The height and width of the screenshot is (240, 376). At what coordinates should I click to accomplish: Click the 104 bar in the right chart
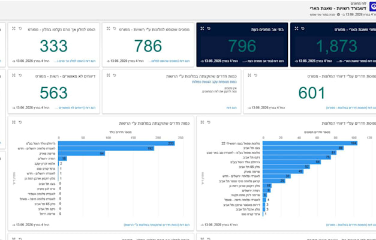(x=310, y=143)
